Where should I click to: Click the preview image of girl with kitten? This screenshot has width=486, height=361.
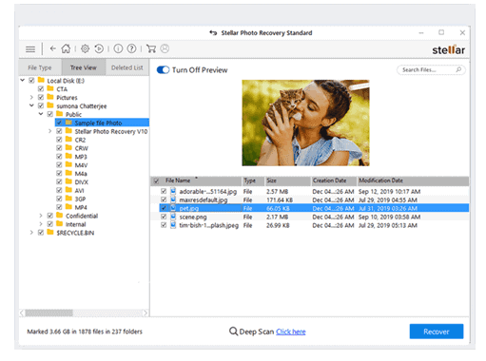click(305, 123)
